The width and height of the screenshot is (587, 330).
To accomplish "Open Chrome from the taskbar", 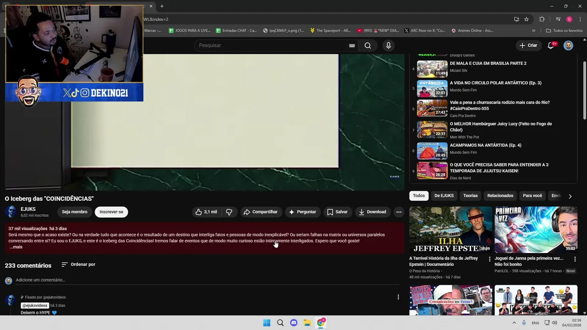I will coord(321,323).
